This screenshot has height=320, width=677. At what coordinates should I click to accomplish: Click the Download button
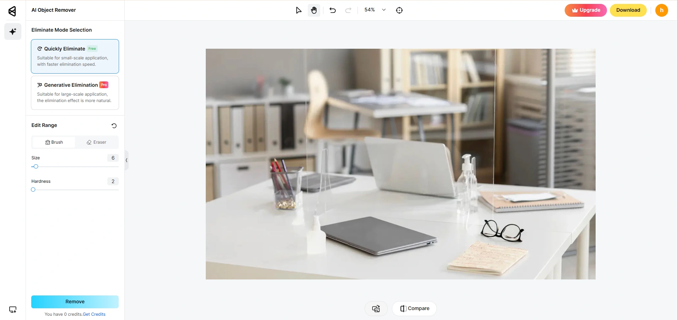[x=628, y=10]
